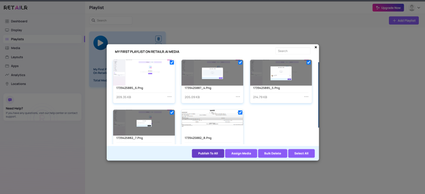The width and height of the screenshot is (425, 194).
Task: Uncheck the checkbox on 1739425885_6.Png
Action: click(172, 63)
